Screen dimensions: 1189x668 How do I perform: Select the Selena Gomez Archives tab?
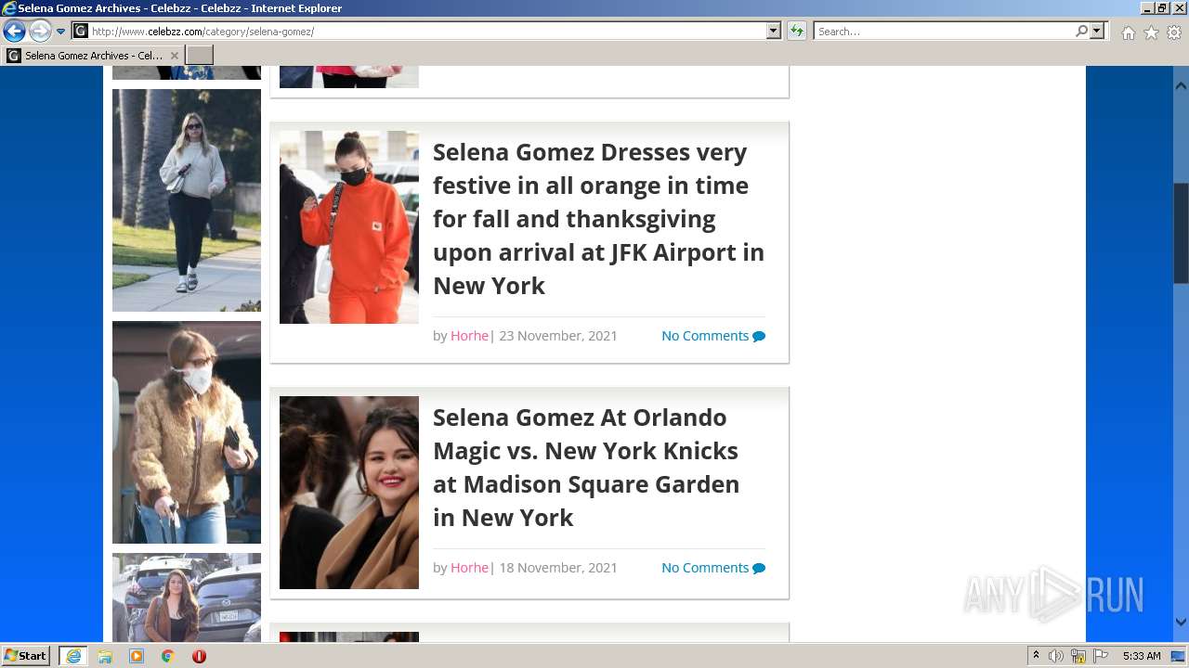pos(92,56)
